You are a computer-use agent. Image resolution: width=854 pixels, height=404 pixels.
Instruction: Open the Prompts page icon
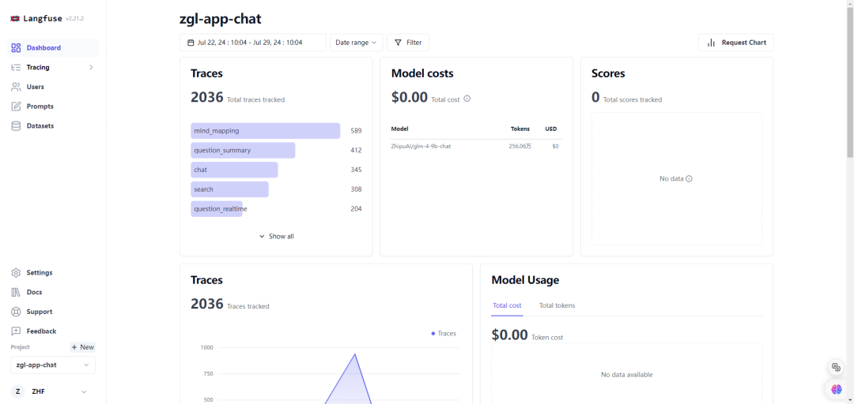click(16, 107)
